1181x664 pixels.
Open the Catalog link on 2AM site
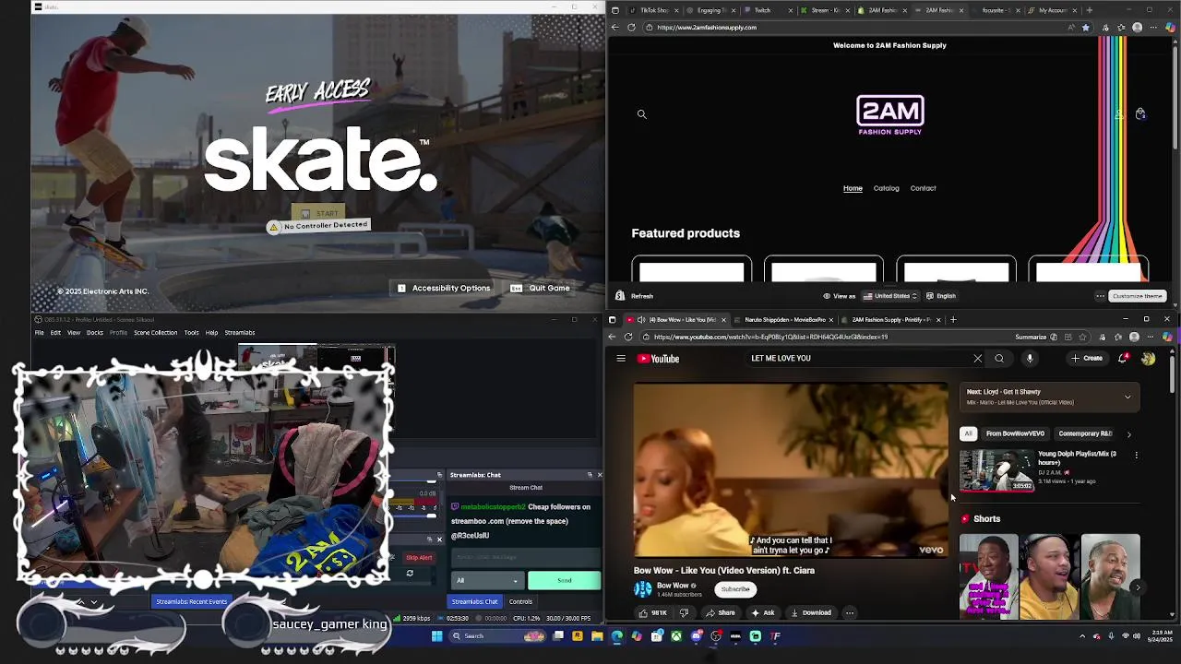point(886,188)
